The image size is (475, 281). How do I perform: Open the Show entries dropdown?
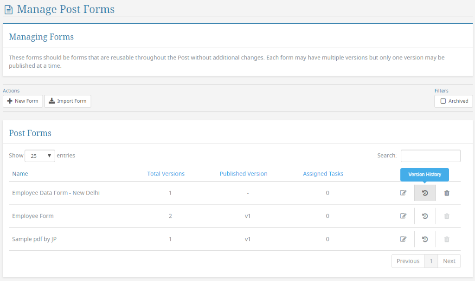click(40, 156)
